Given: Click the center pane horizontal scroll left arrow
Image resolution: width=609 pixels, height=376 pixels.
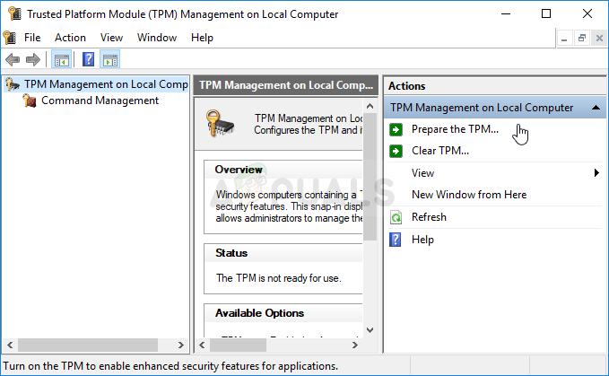Looking at the screenshot, I should 202,345.
